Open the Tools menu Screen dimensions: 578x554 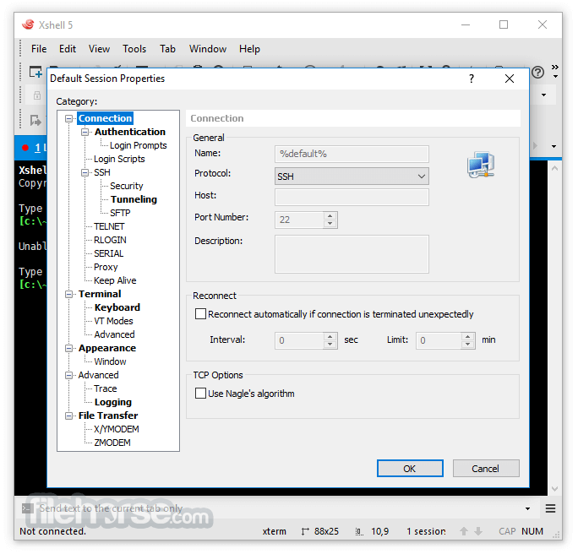click(x=134, y=49)
